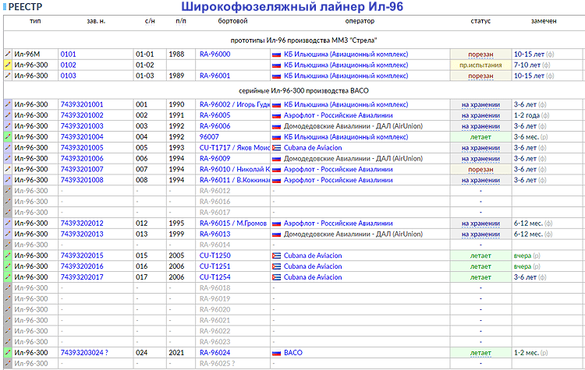The height and width of the screenshot is (370, 585).
Task: Click the '1-2 года' sighting value
Action: tap(526, 115)
